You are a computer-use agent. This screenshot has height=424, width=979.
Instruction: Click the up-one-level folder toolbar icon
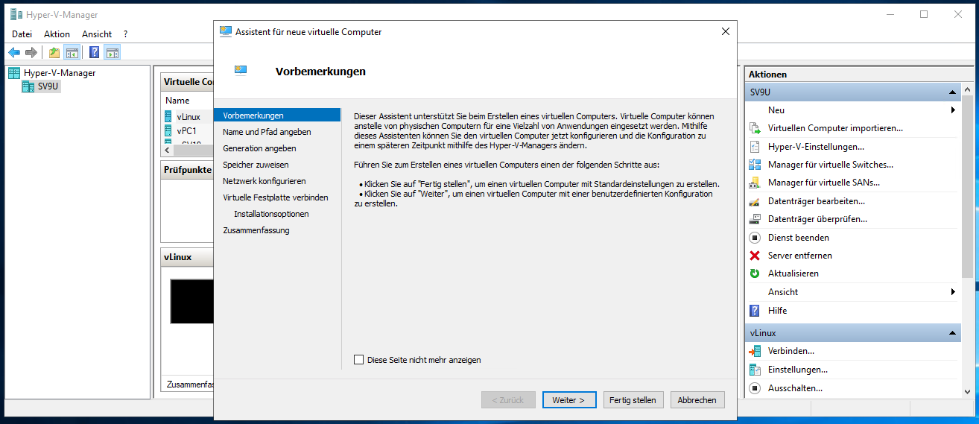54,52
